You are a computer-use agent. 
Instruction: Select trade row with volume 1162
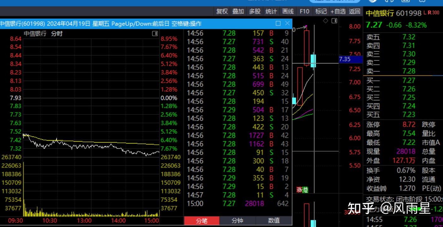[238, 144]
